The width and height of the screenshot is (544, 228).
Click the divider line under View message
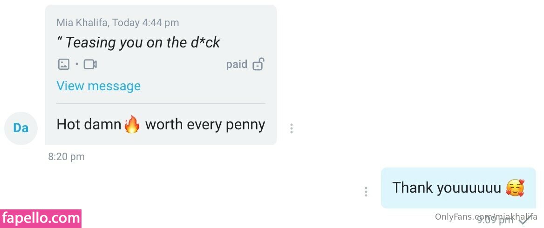pyautogui.click(x=161, y=104)
